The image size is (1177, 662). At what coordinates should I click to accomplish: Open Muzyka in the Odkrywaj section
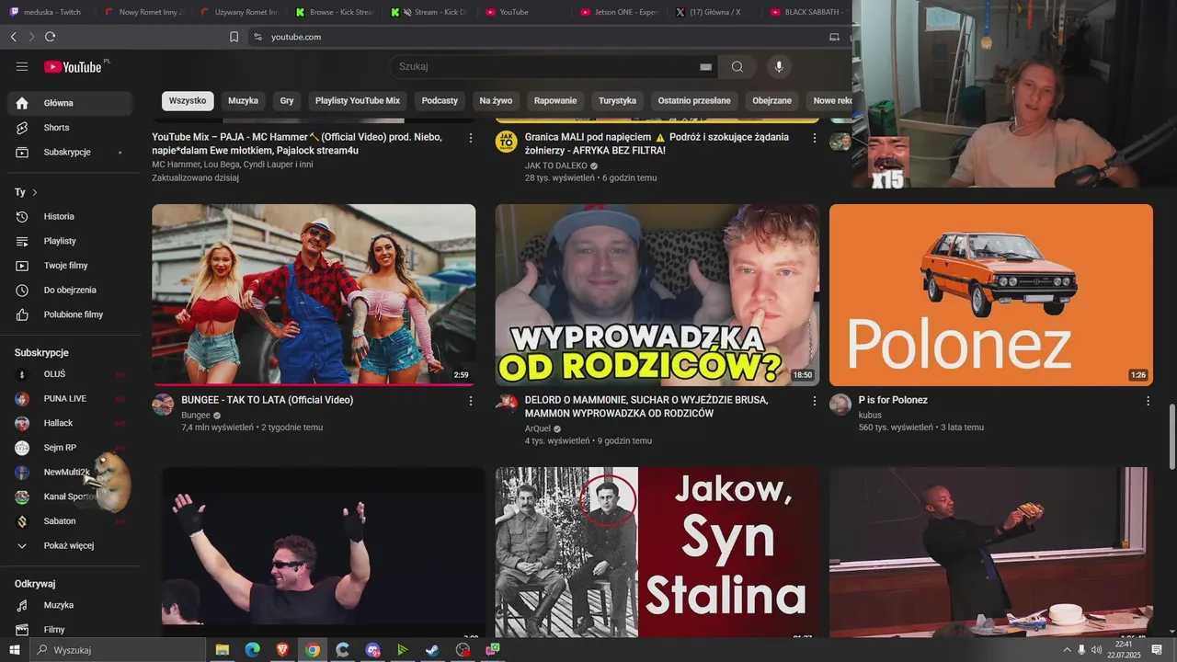coord(70,606)
